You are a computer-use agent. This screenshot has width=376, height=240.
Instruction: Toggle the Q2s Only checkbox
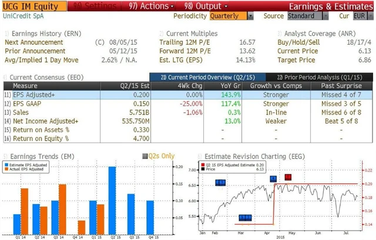click(145, 156)
